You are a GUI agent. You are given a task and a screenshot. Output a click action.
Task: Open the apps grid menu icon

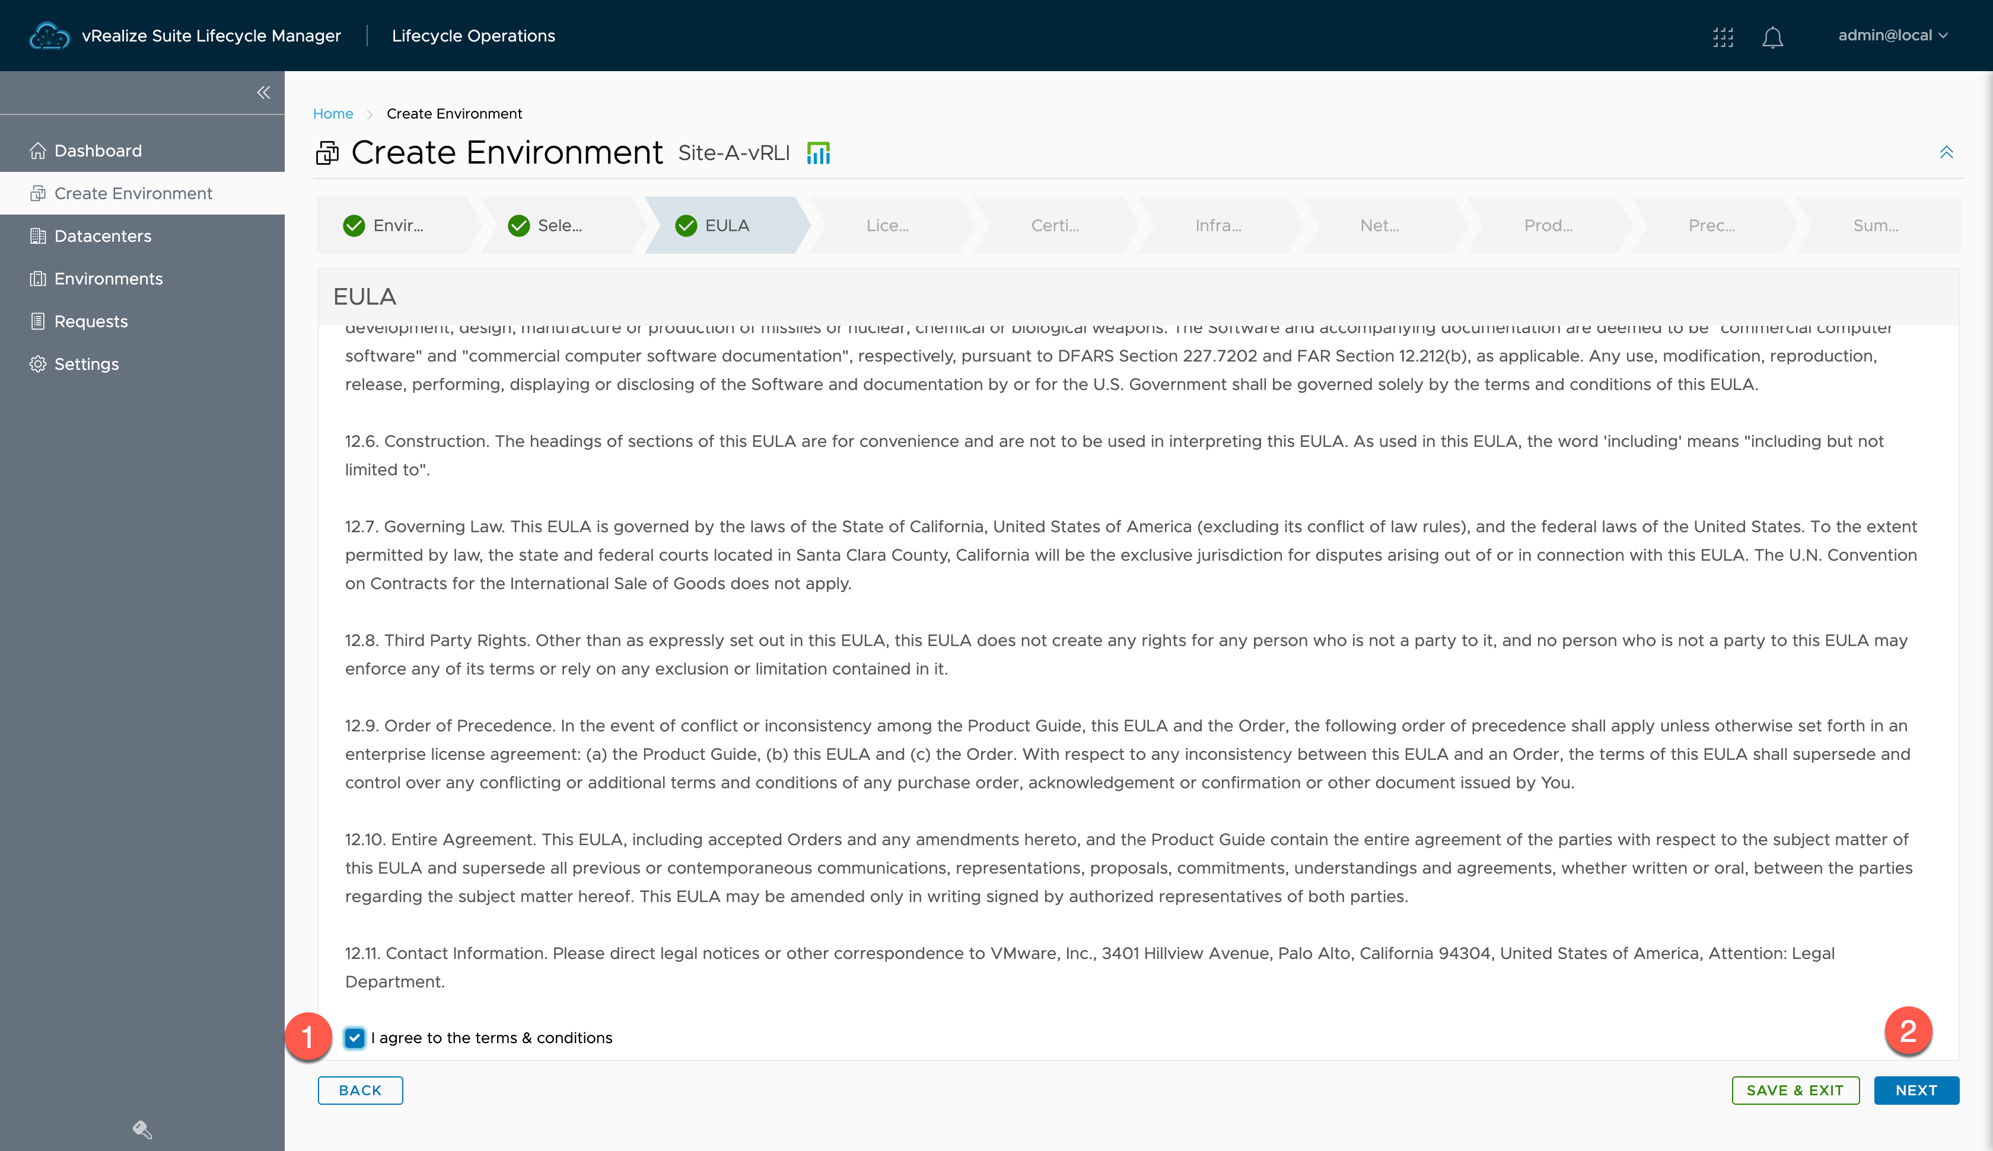click(x=1723, y=36)
